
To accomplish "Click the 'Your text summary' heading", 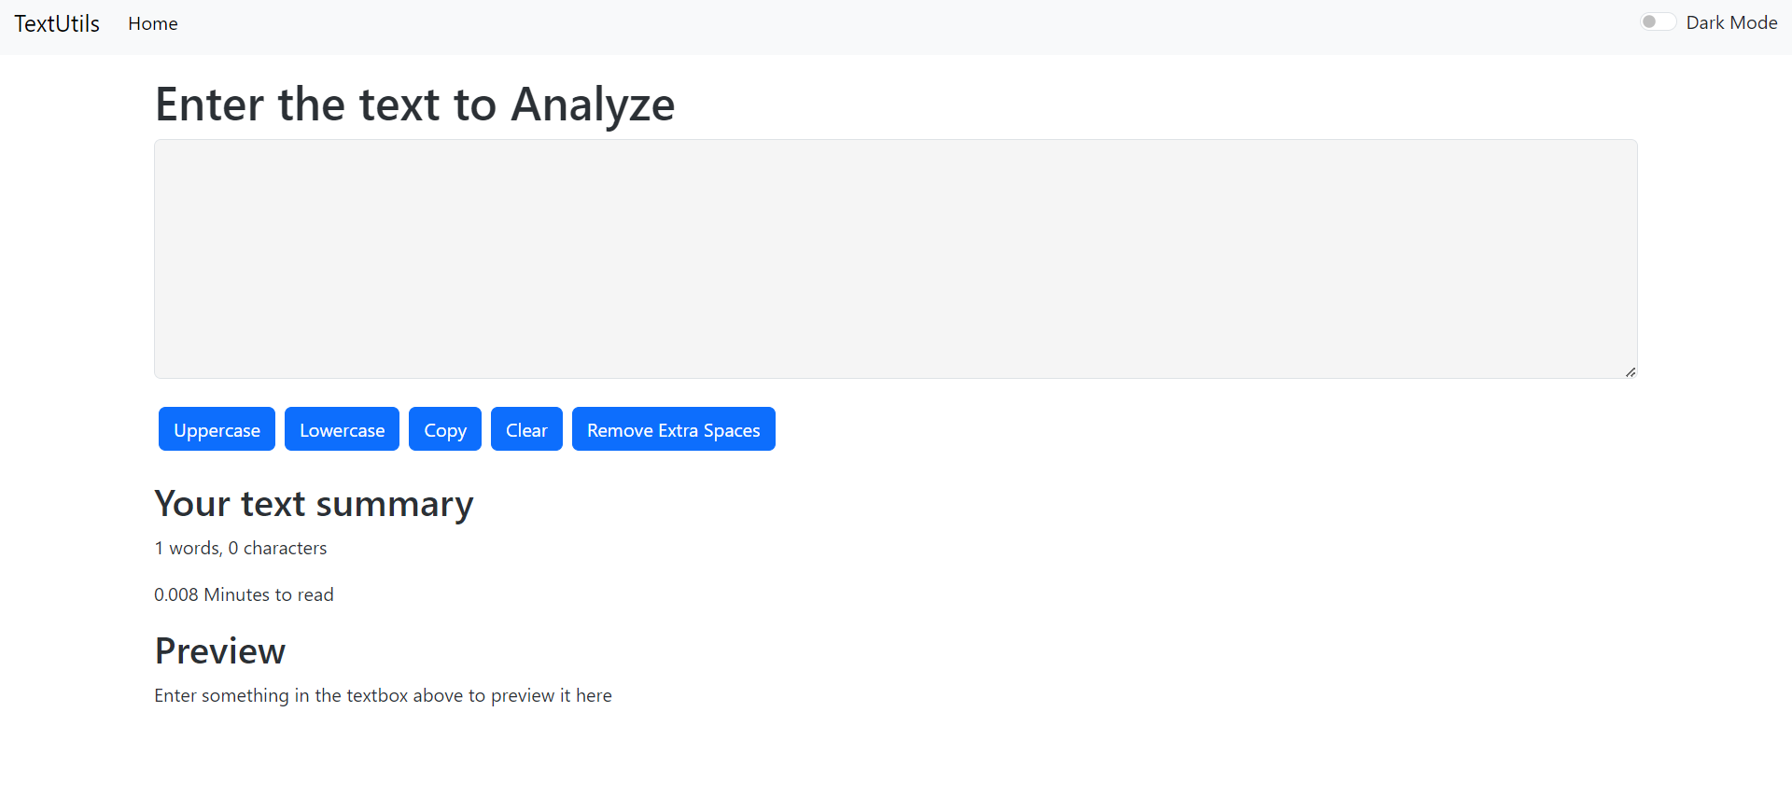I will [x=314, y=504].
